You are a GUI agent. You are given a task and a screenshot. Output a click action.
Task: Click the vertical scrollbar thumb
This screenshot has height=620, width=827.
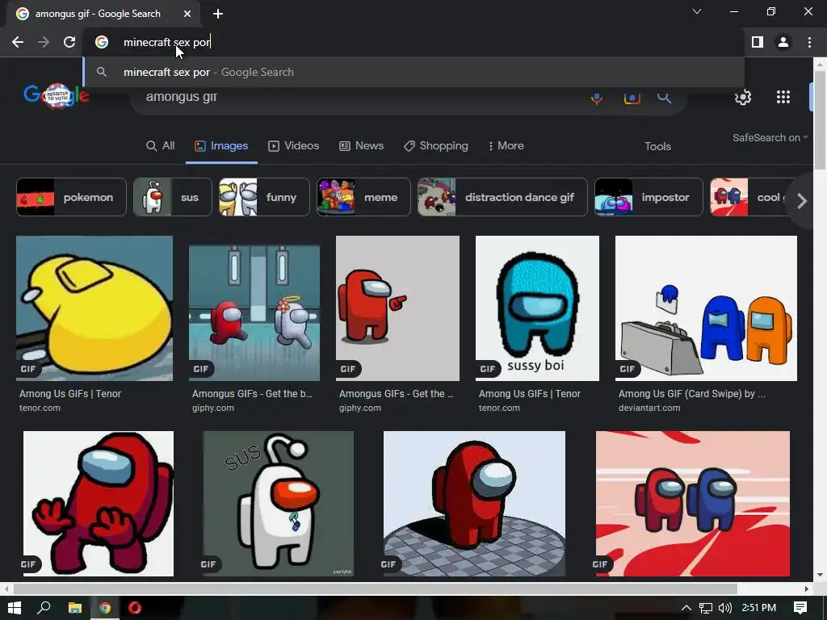click(x=820, y=120)
